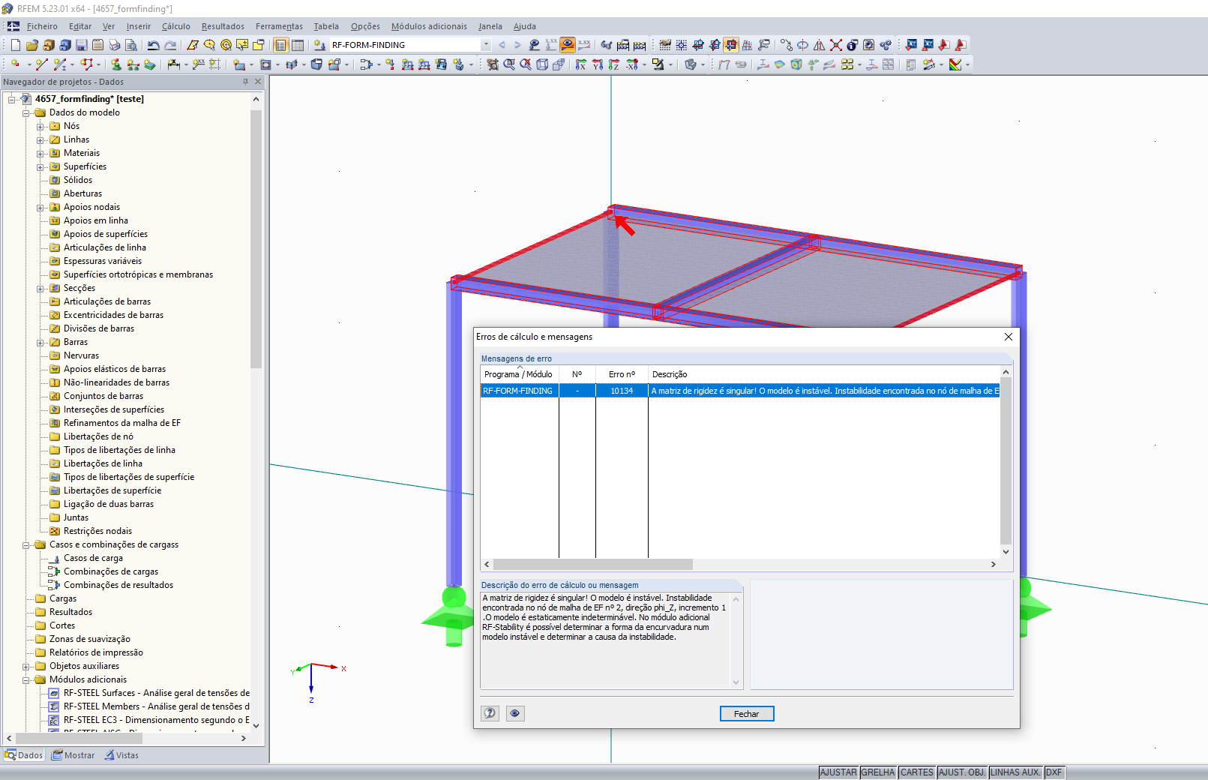
Task: Close the error messages dialog with X
Action: click(1009, 337)
